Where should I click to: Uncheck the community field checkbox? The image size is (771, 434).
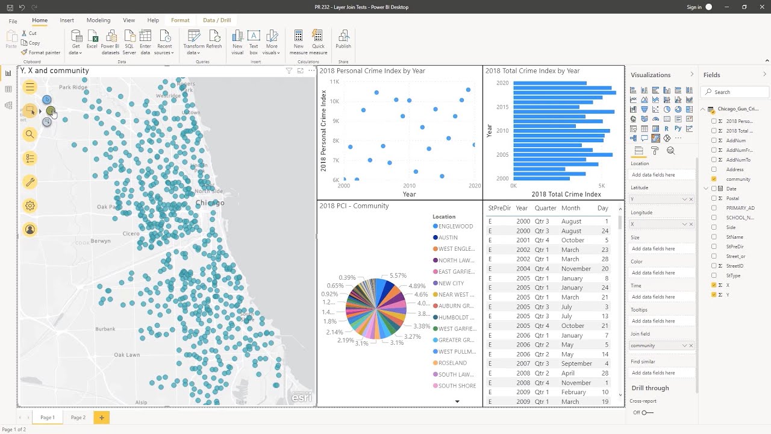coord(714,179)
